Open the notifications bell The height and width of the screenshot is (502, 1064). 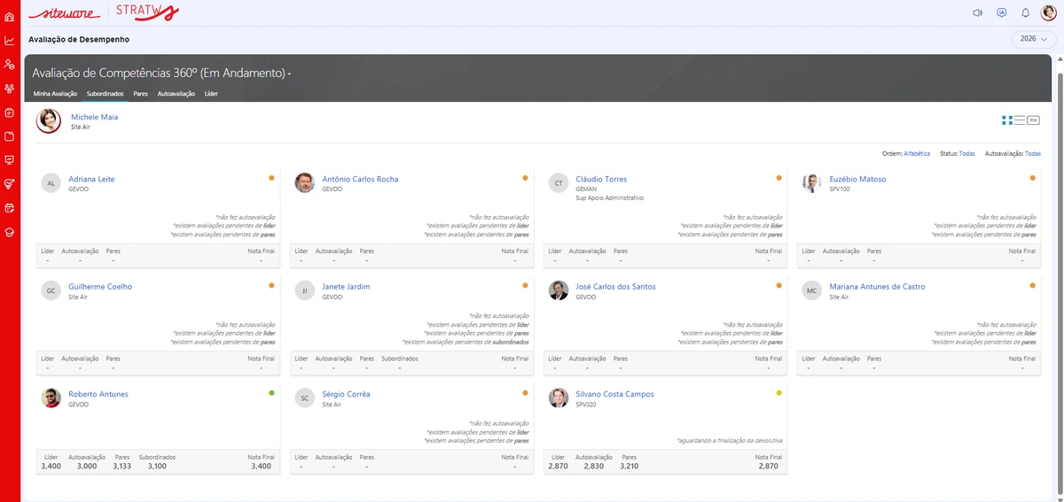(x=1025, y=13)
